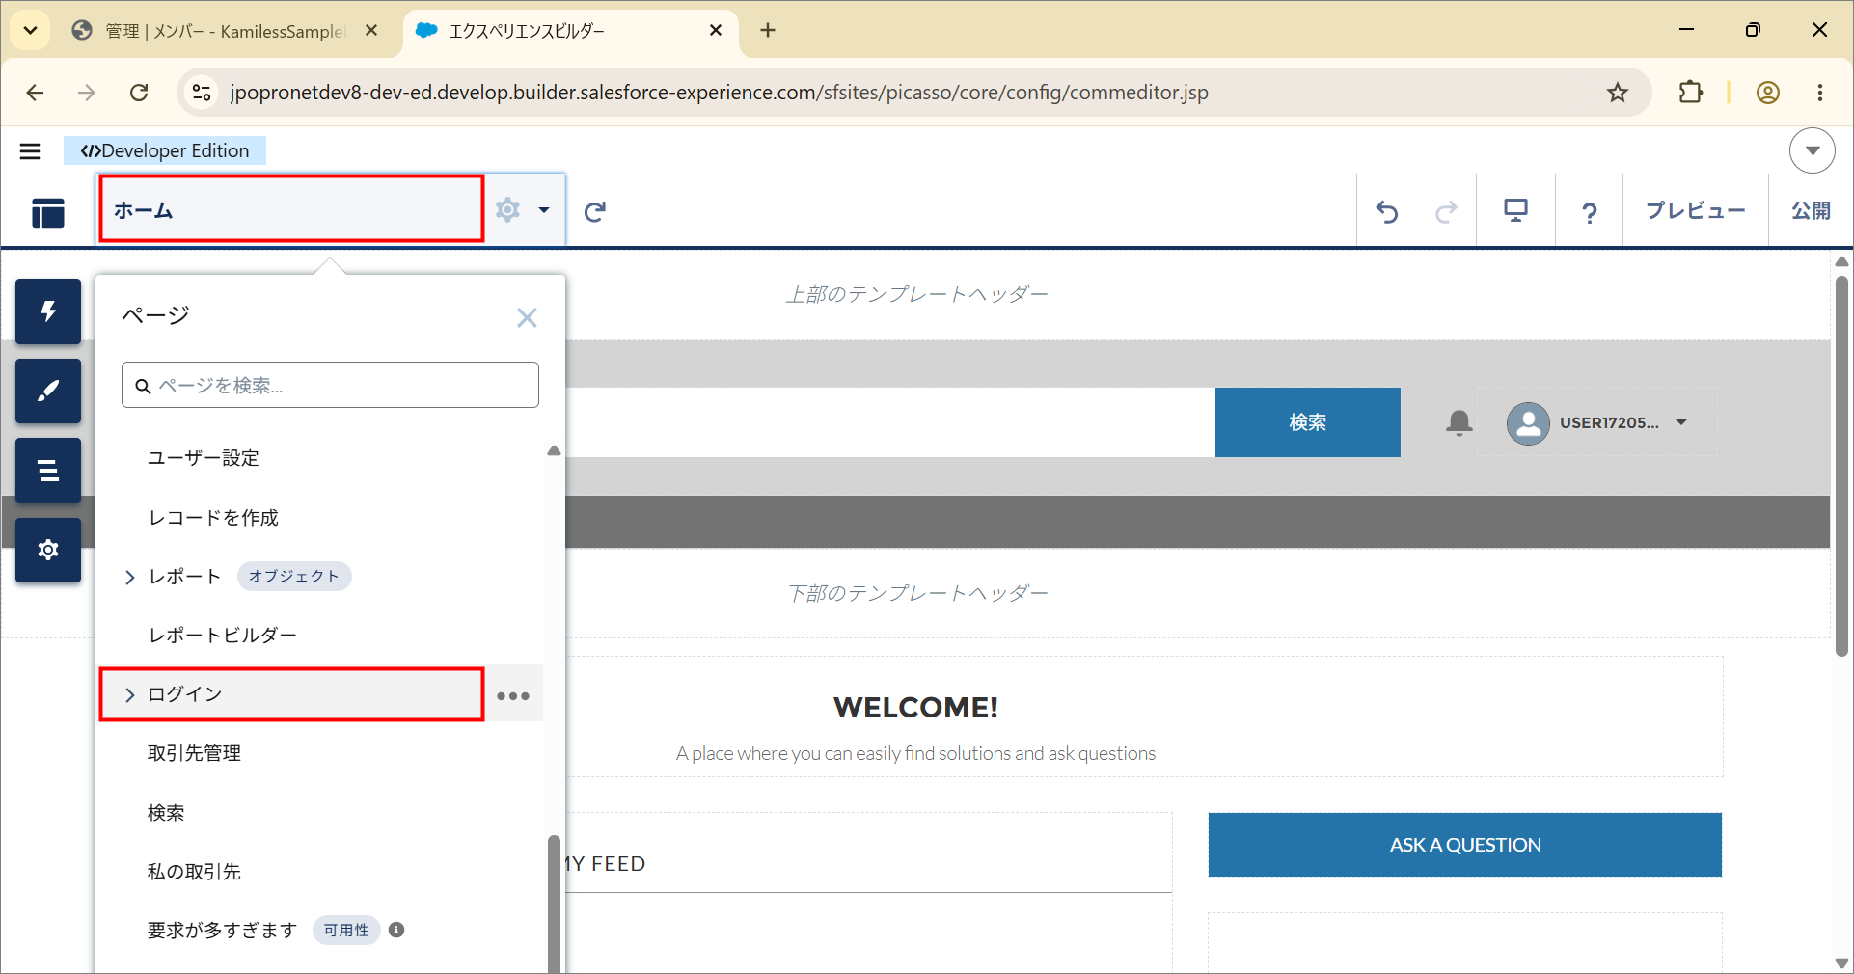Open the Components lightning bolt panel

48,311
